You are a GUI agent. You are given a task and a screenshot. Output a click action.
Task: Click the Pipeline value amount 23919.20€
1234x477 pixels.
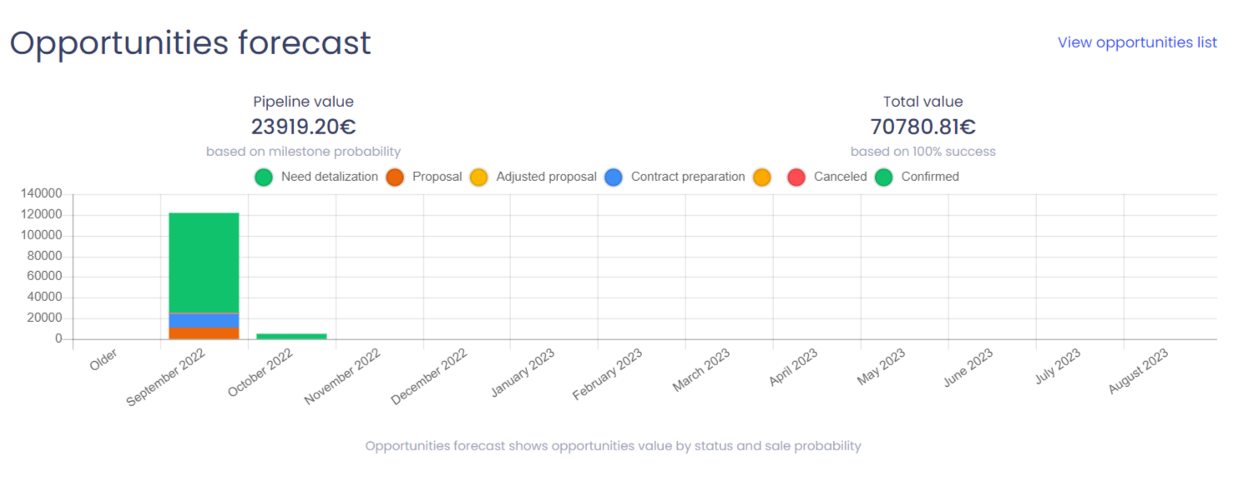(x=303, y=127)
